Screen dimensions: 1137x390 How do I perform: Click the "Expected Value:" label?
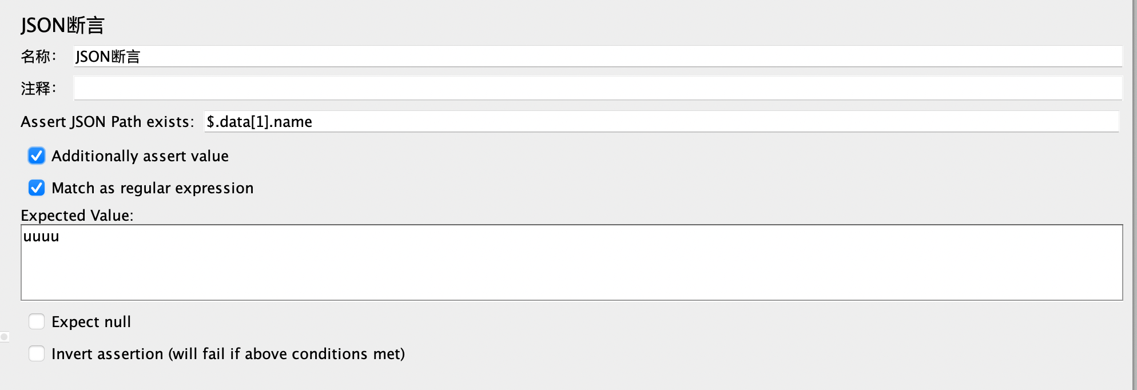point(77,216)
